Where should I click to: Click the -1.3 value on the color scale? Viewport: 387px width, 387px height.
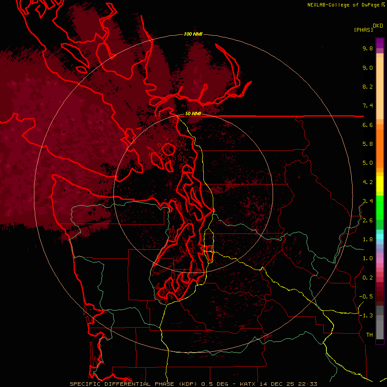pyautogui.click(x=366, y=316)
